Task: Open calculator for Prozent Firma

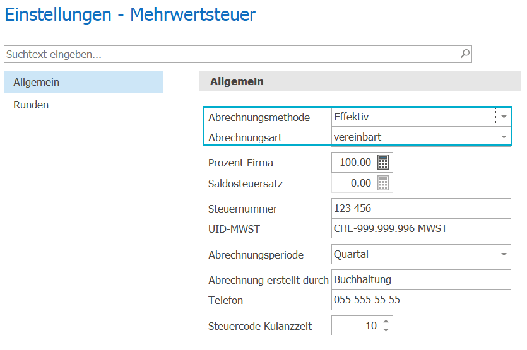Action: click(383, 162)
